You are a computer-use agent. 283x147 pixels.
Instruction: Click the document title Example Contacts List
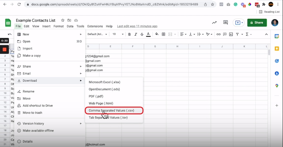(x=35, y=20)
